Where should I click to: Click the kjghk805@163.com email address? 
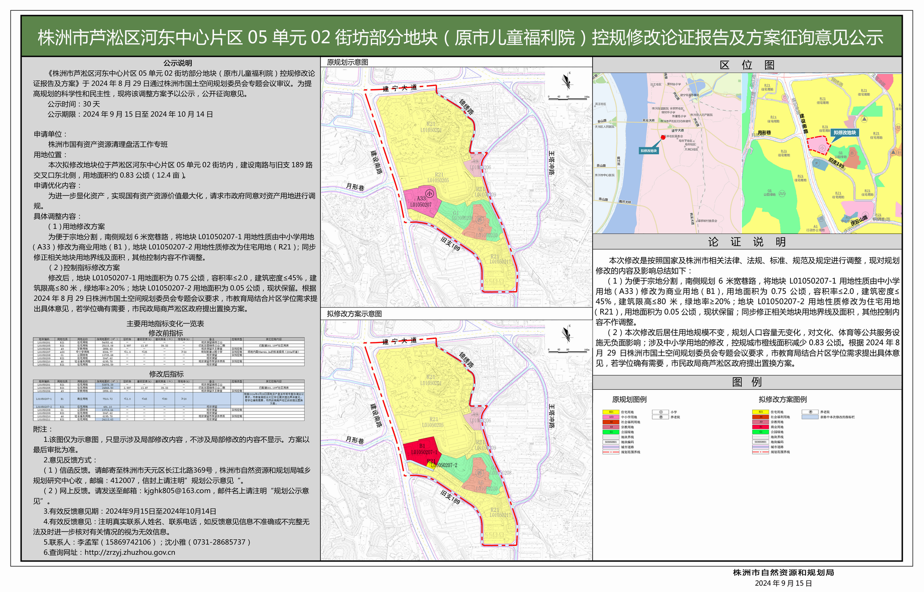click(x=177, y=491)
